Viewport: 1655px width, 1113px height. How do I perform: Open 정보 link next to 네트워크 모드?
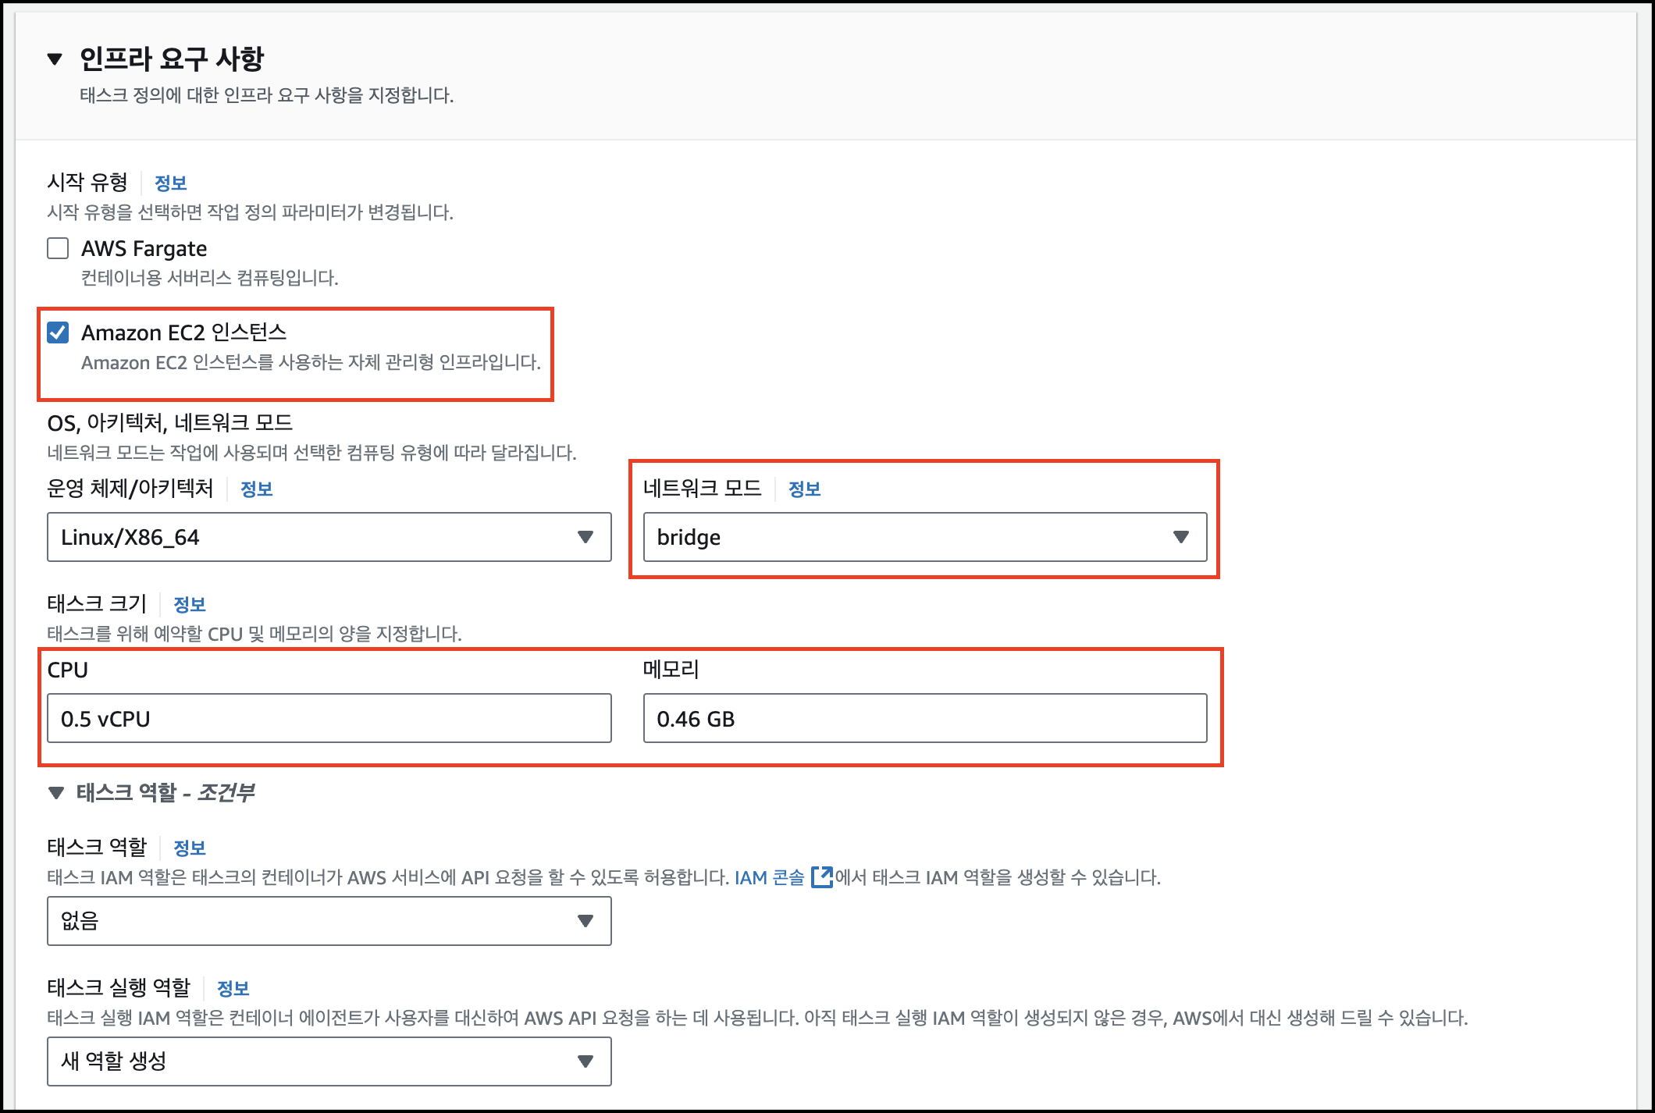804,489
